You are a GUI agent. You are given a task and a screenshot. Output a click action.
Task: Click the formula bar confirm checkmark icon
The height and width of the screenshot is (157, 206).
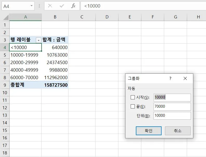point(62,6)
